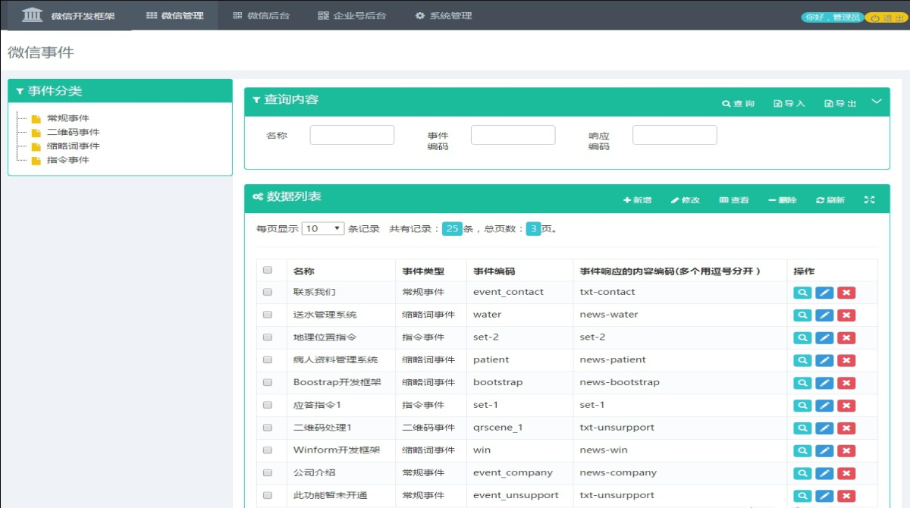Toggle the select-all header checkbox
The image size is (910, 508).
(268, 270)
